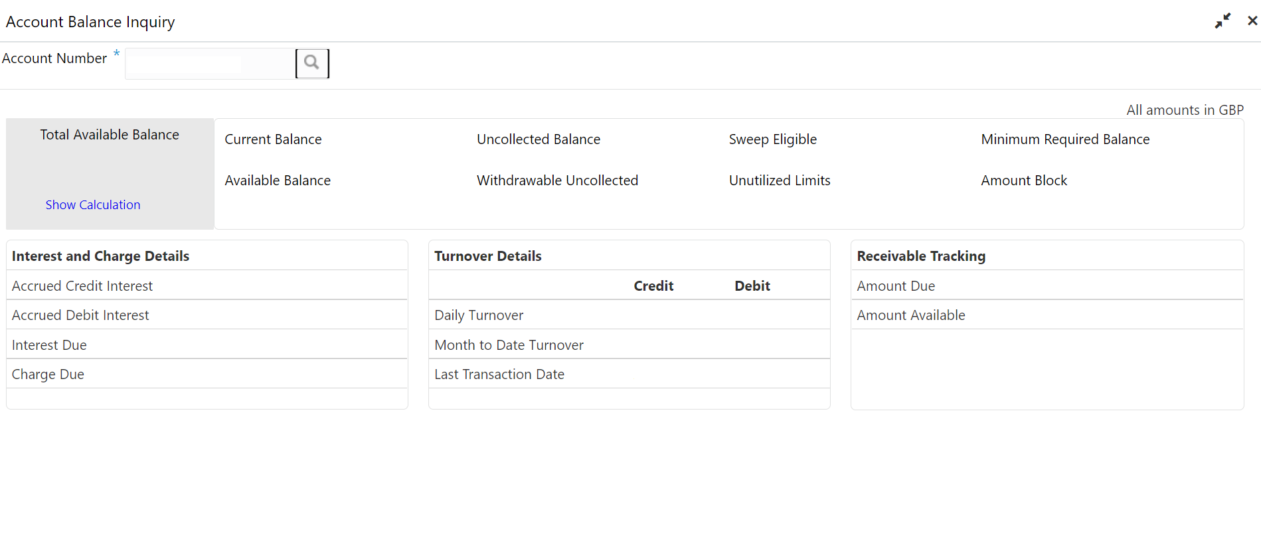
Task: Select the Interest and Charge Details heading
Action: (100, 256)
